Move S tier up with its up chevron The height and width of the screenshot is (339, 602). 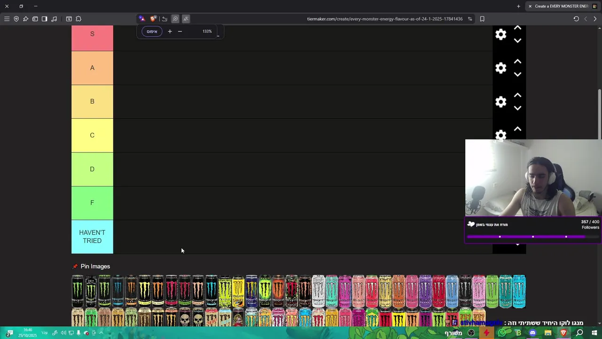point(517,28)
